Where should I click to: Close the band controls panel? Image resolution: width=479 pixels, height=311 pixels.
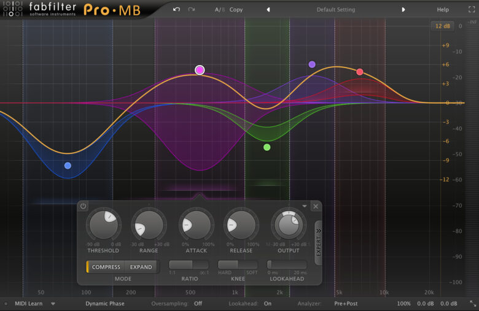(x=316, y=206)
